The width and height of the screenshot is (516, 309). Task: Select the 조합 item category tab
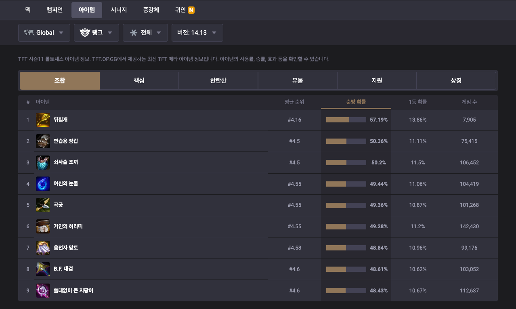[x=60, y=81]
